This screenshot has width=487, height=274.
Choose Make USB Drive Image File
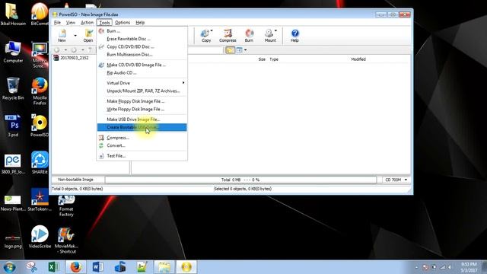[142, 119]
